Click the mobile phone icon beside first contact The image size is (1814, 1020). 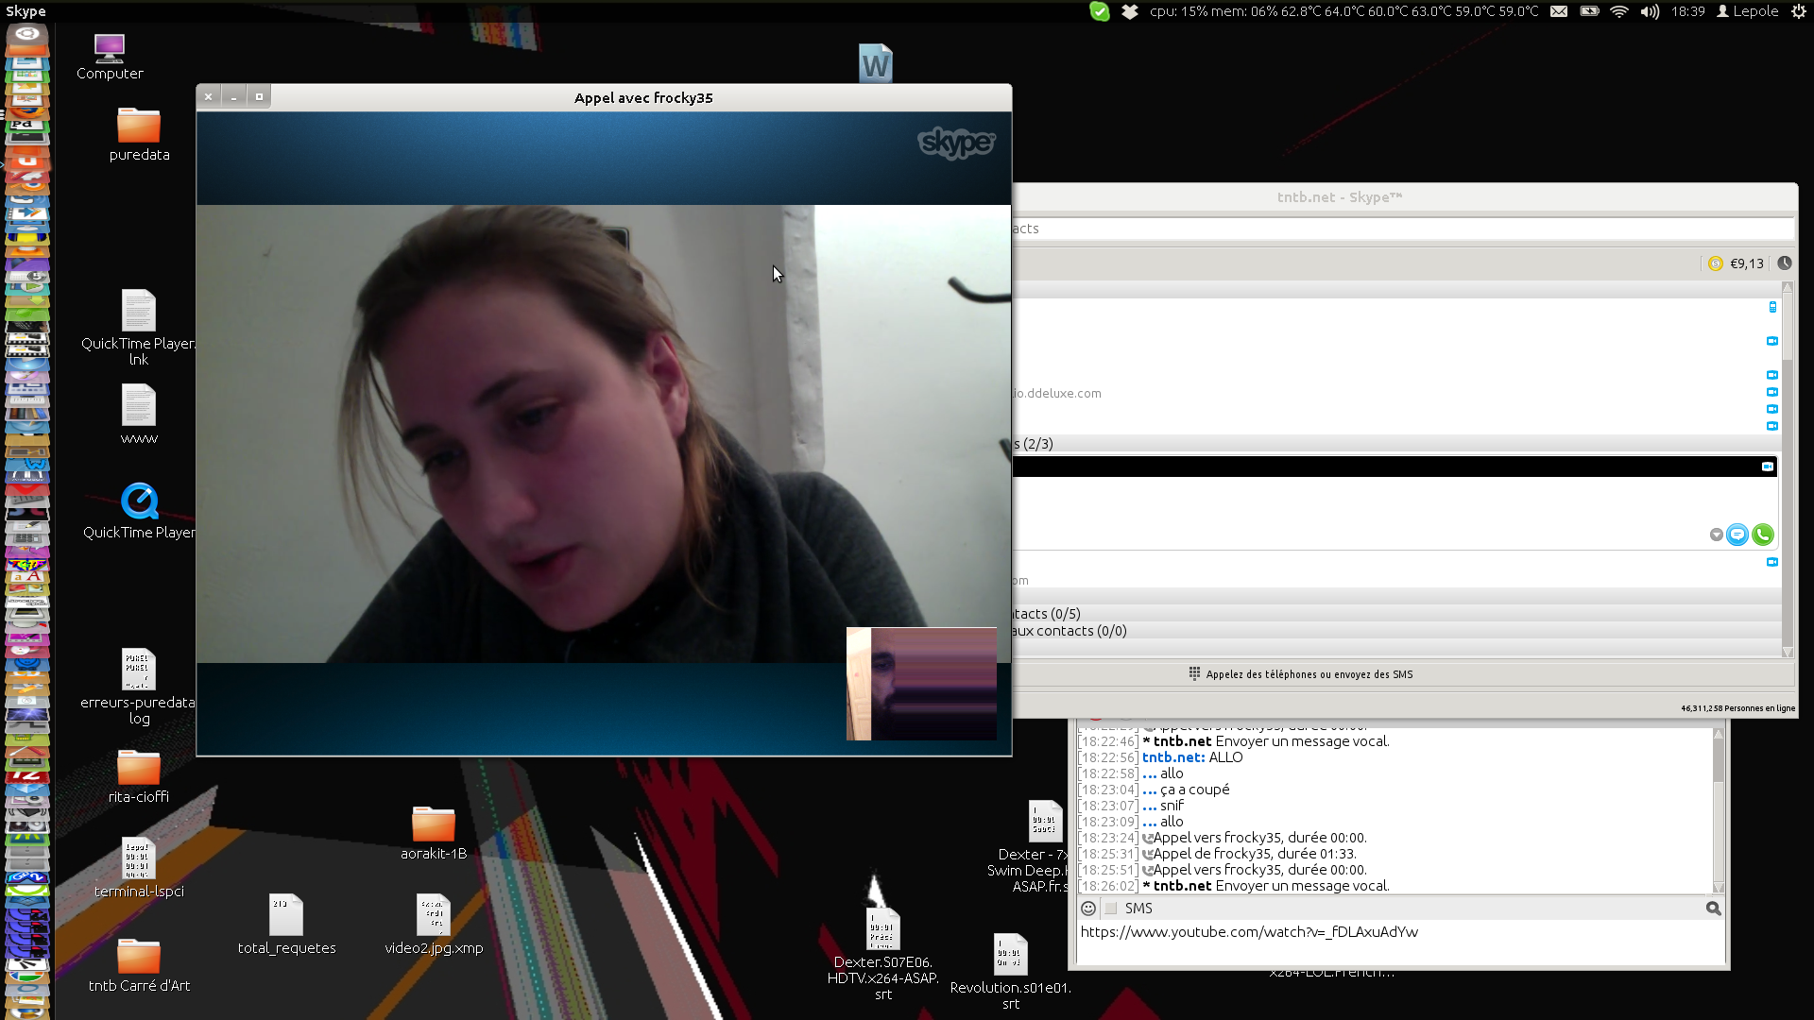(1772, 307)
